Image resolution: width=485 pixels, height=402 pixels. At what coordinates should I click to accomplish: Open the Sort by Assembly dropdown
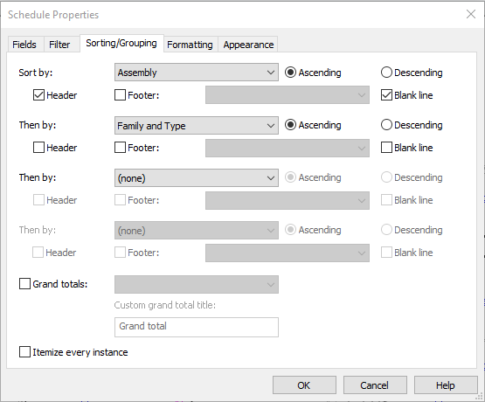[x=197, y=73]
